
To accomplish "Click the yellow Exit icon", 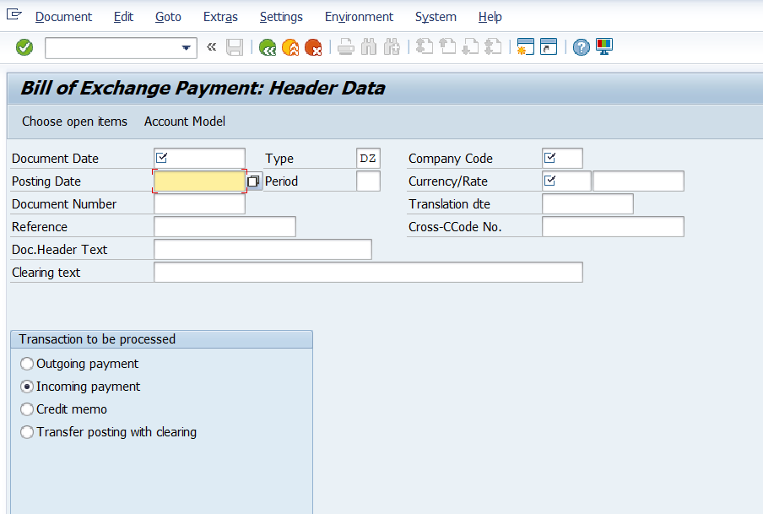I will [x=290, y=47].
